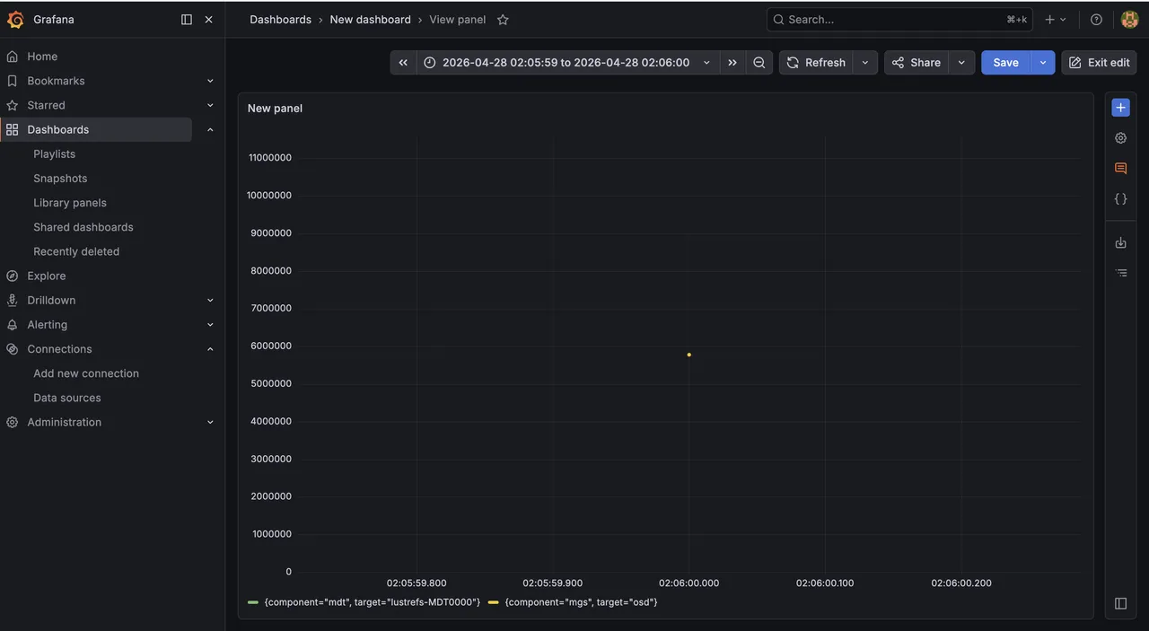Collapse the Dashboards section chevron
This screenshot has width=1149, height=631.
[x=210, y=129]
